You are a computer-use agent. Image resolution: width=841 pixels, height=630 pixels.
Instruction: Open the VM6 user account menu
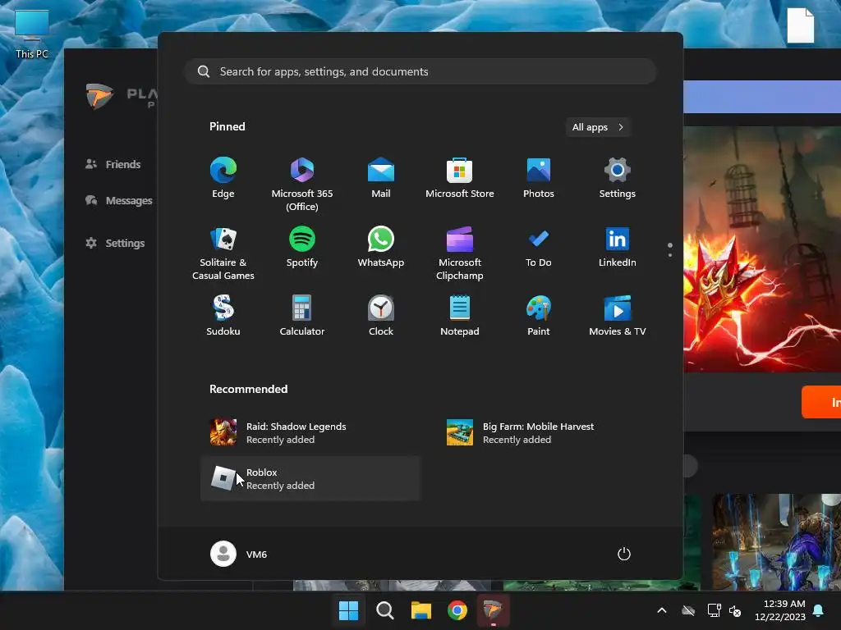tap(239, 554)
